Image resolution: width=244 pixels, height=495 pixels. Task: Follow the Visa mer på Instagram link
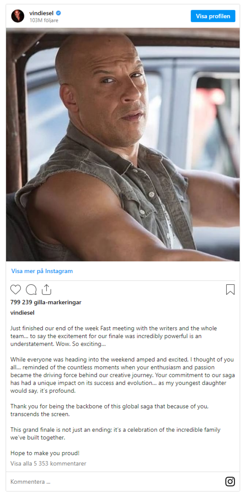pos(42,271)
